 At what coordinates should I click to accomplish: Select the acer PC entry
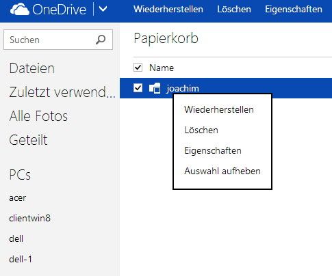tap(18, 197)
